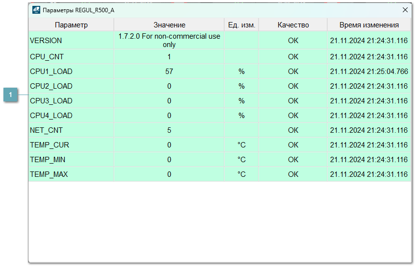
Task: Click the °C unit of TEMP_CUR
Action: [241, 145]
